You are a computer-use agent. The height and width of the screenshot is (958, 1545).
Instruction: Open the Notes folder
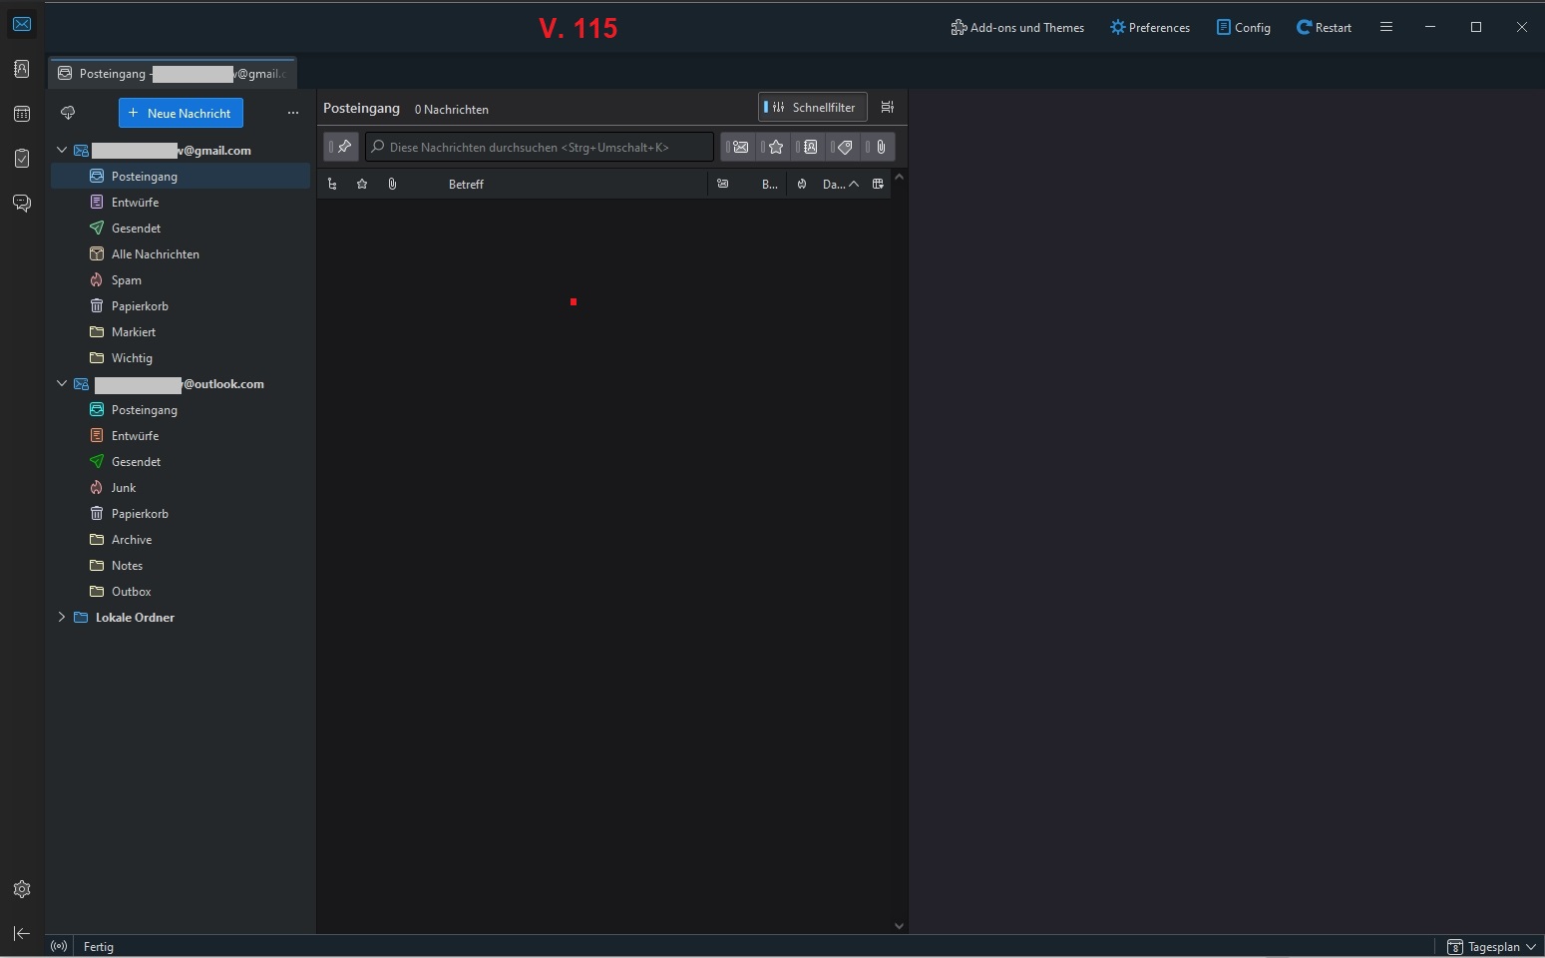(x=181, y=565)
